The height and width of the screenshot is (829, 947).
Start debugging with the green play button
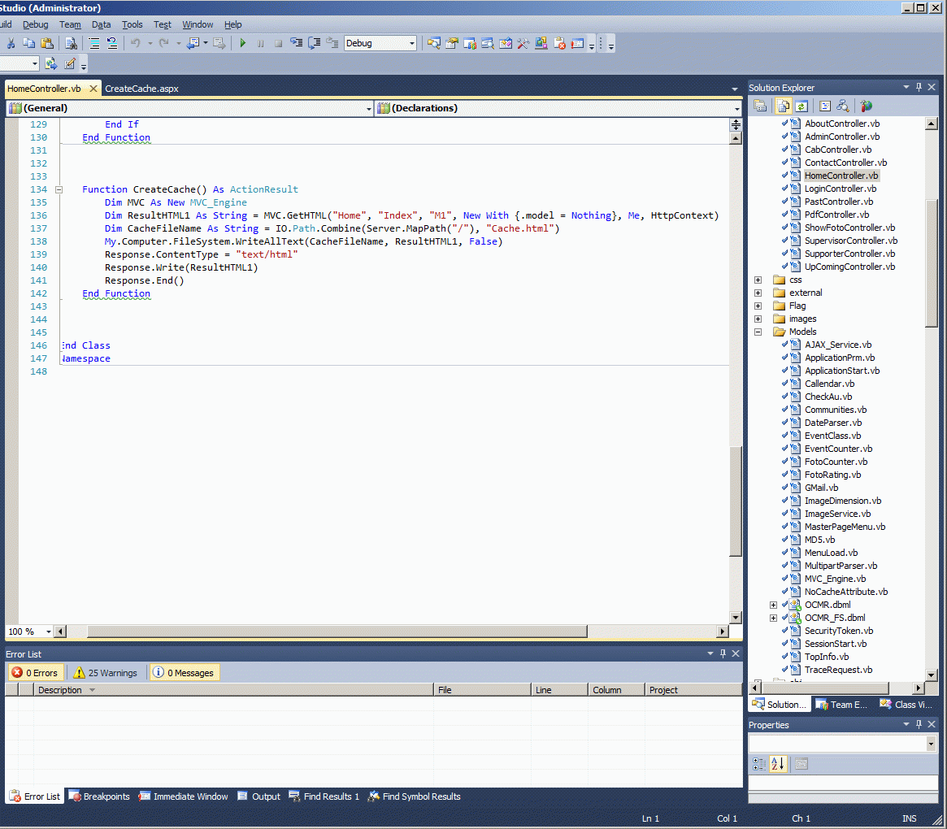click(x=242, y=43)
